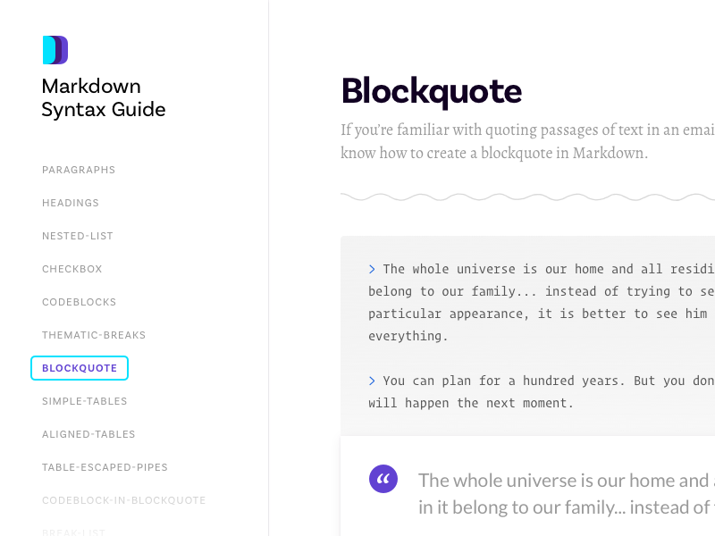Open the Paragraphs section
This screenshot has width=715, height=536.
coord(79,170)
